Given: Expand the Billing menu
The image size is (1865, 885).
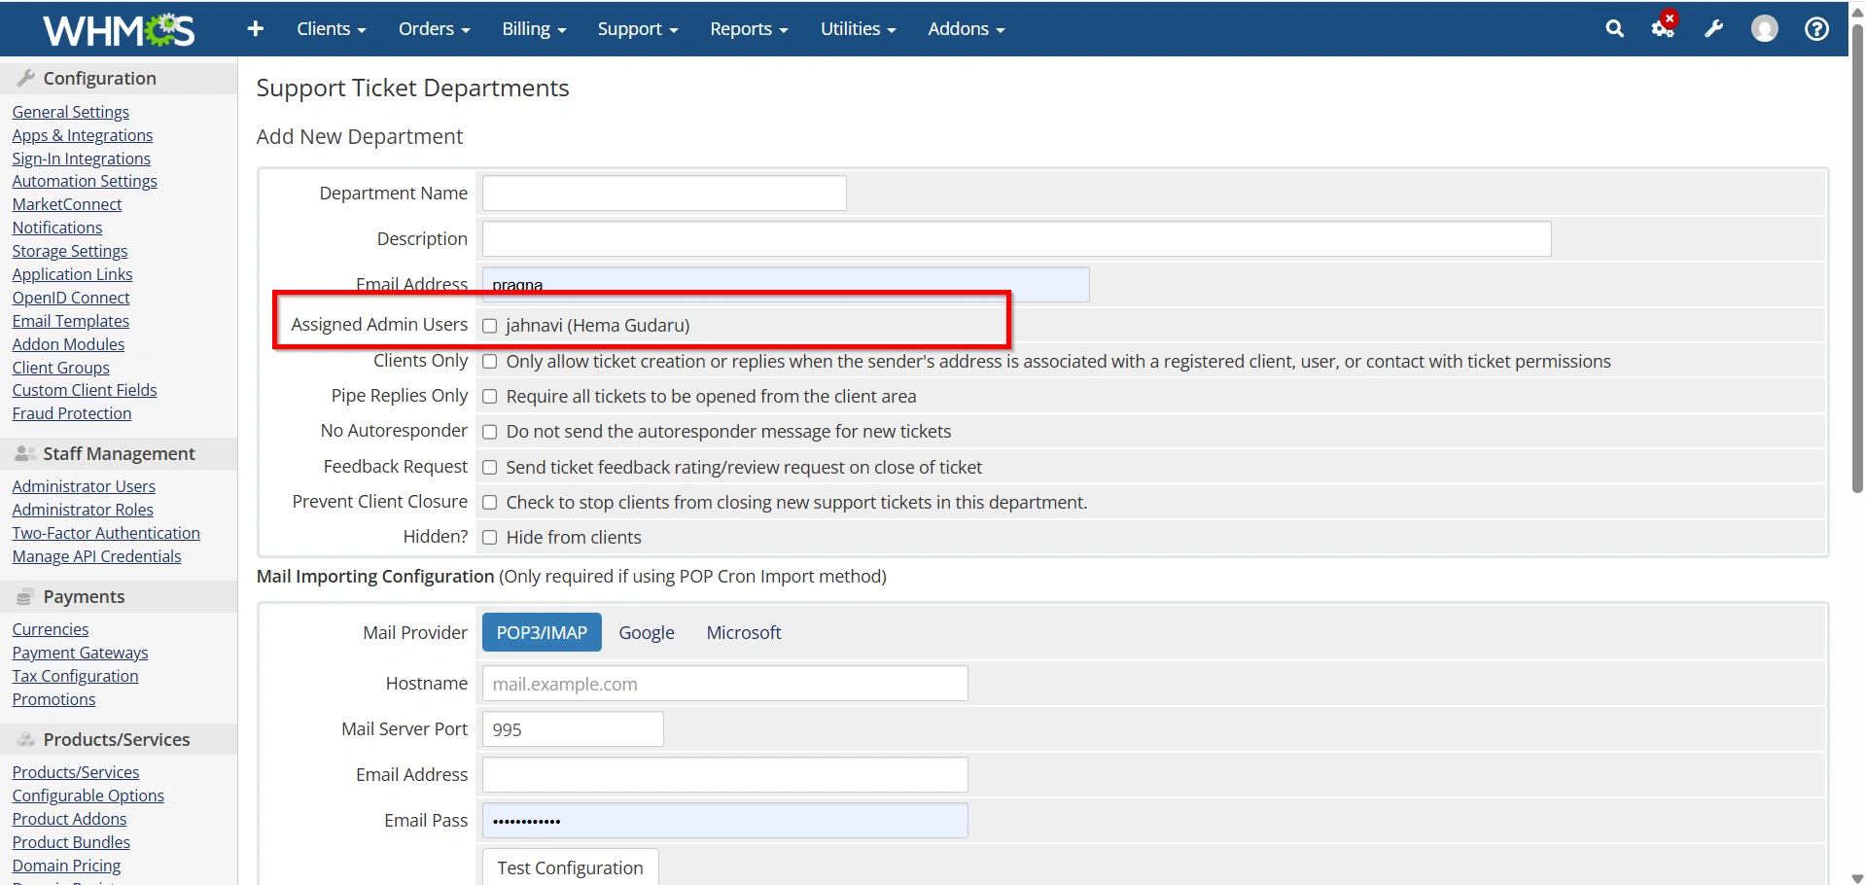Looking at the screenshot, I should 534,29.
